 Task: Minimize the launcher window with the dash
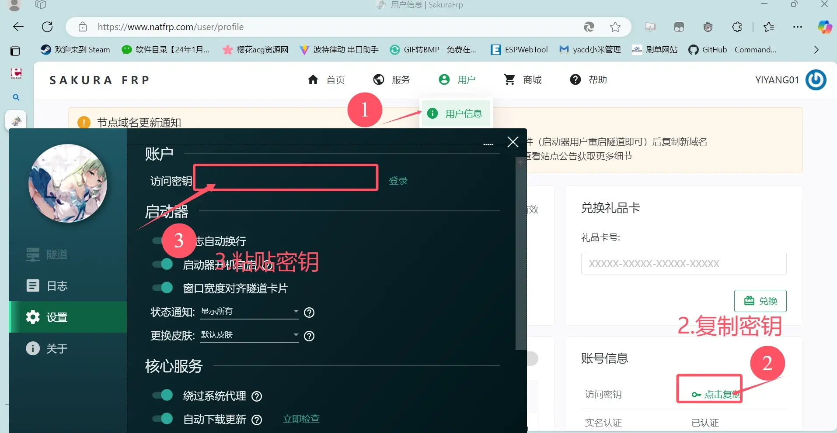[x=488, y=144]
